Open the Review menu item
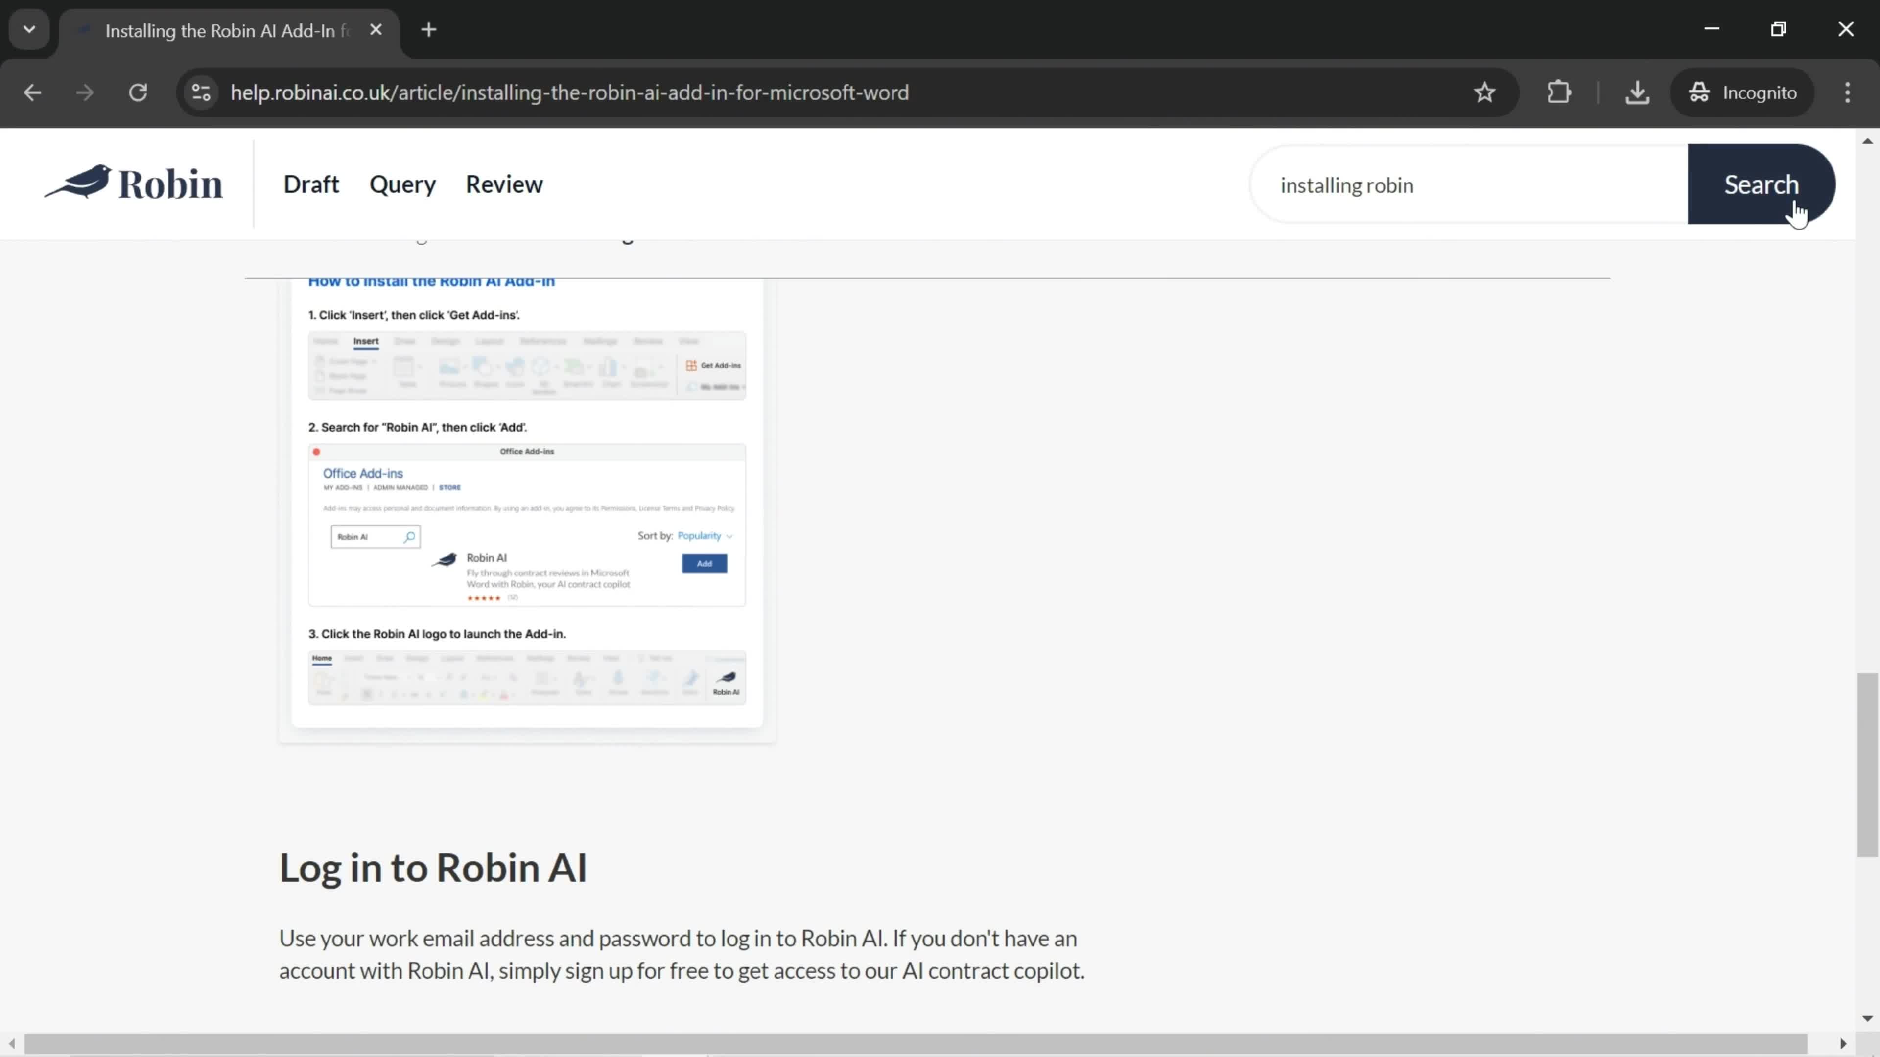The width and height of the screenshot is (1880, 1057). point(504,184)
